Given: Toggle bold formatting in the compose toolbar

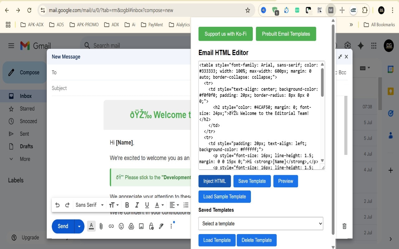Looking at the screenshot, I should click(127, 205).
